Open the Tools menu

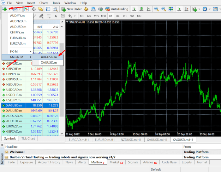click(56, 3)
